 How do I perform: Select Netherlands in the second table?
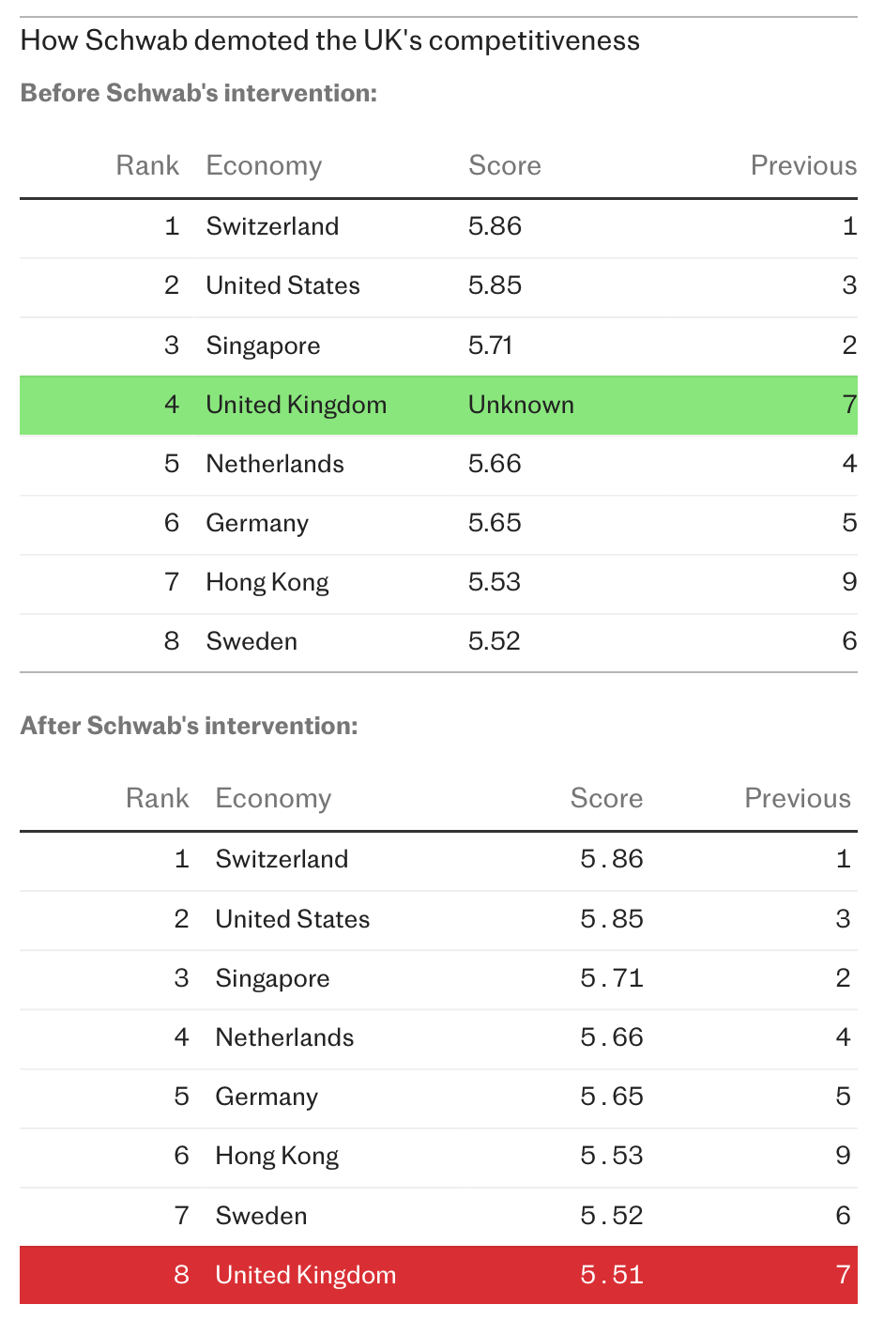[x=284, y=1037]
